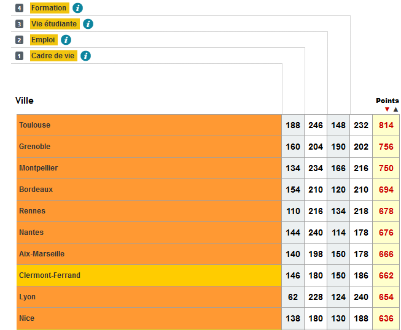Click on Bordeaux in the ranking

(x=36, y=190)
